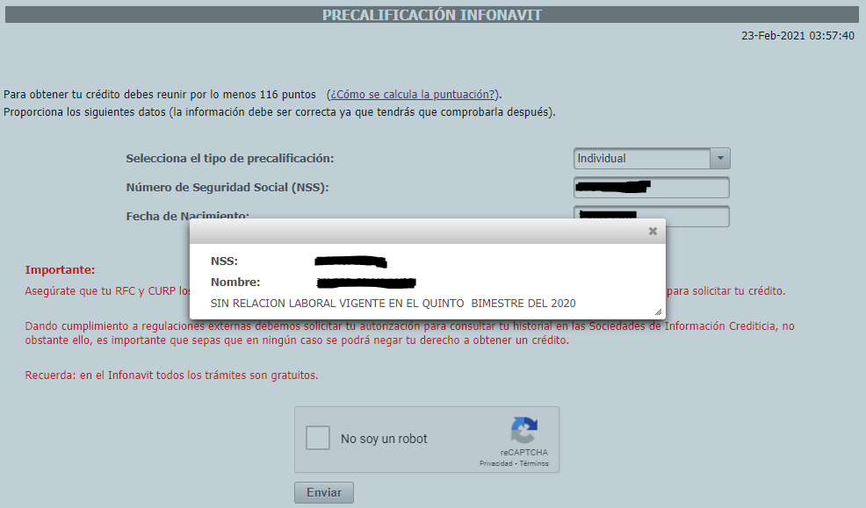866x508 pixels.
Task: Click the 23-Feb-2021 03:57:40 timestamp
Action: [797, 36]
